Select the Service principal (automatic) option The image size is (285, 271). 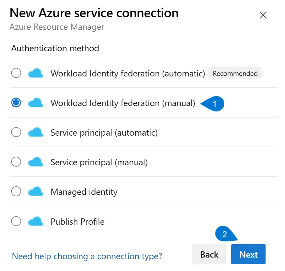(16, 132)
